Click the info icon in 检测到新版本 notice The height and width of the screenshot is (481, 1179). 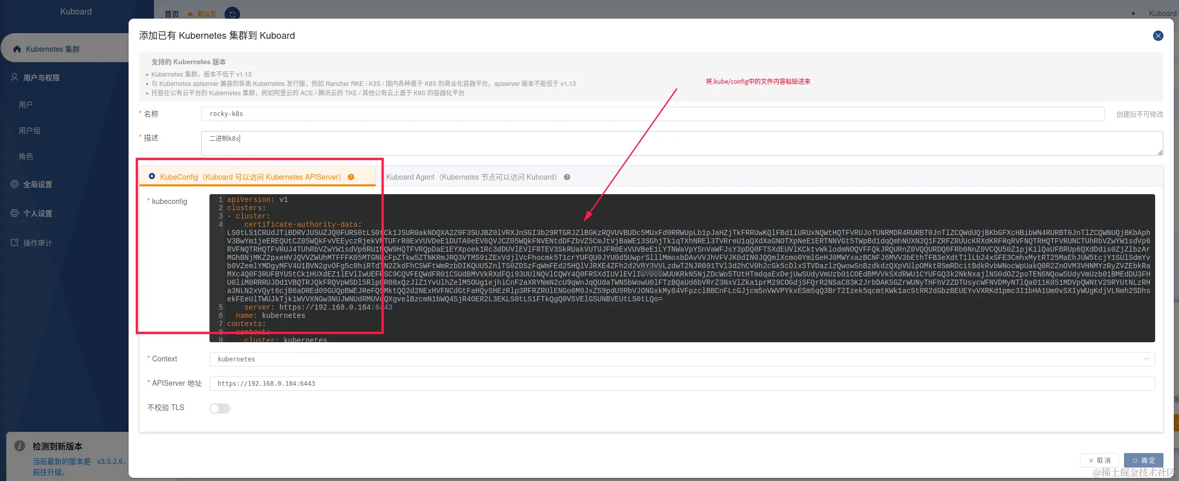[x=20, y=446]
